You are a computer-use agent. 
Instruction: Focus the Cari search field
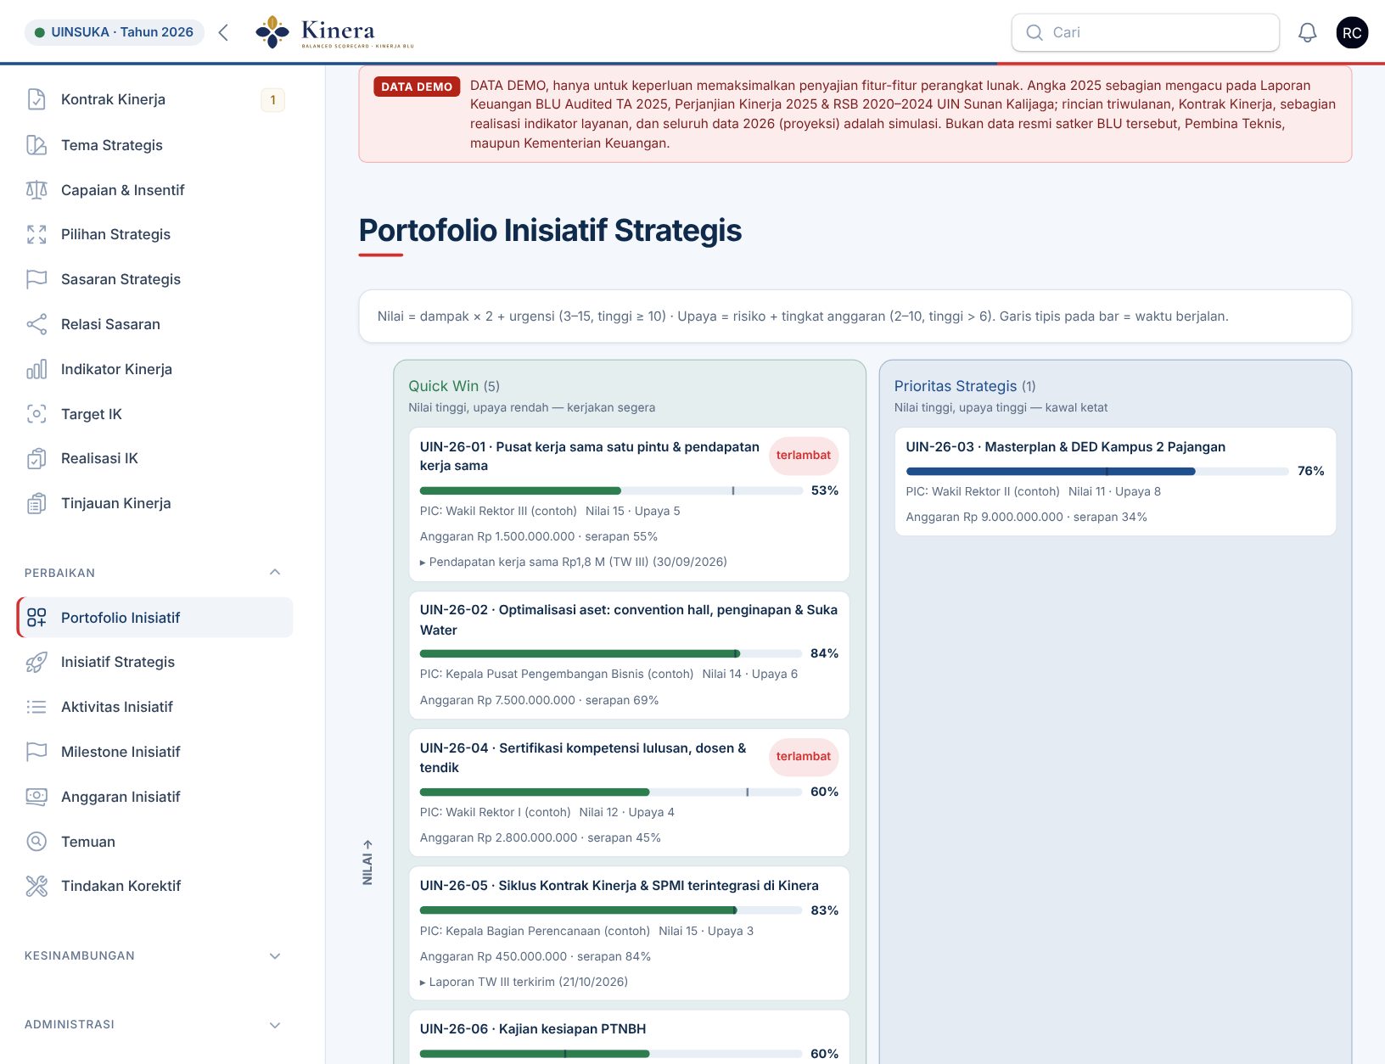pos(1146,32)
